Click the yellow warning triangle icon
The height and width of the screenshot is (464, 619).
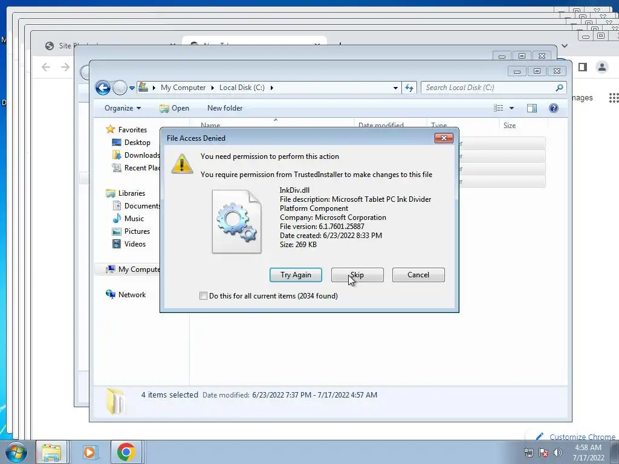click(181, 164)
